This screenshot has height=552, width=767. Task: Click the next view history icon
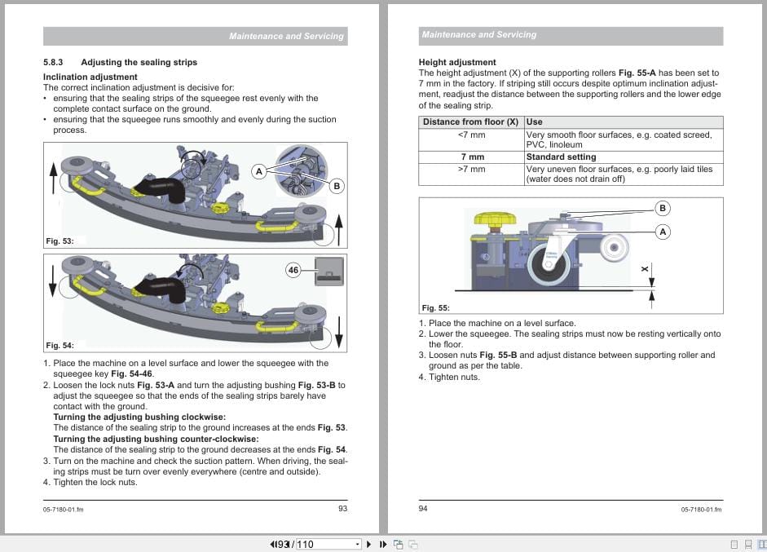click(412, 543)
